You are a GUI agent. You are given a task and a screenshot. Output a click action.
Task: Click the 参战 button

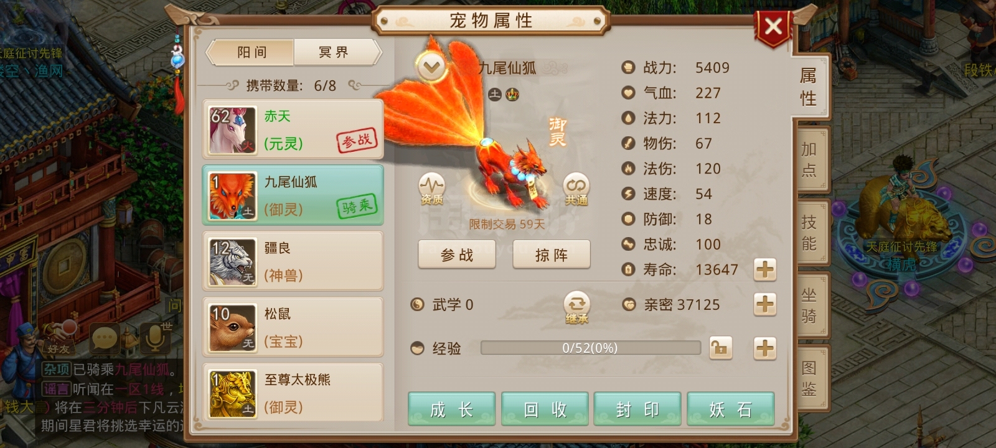(457, 254)
